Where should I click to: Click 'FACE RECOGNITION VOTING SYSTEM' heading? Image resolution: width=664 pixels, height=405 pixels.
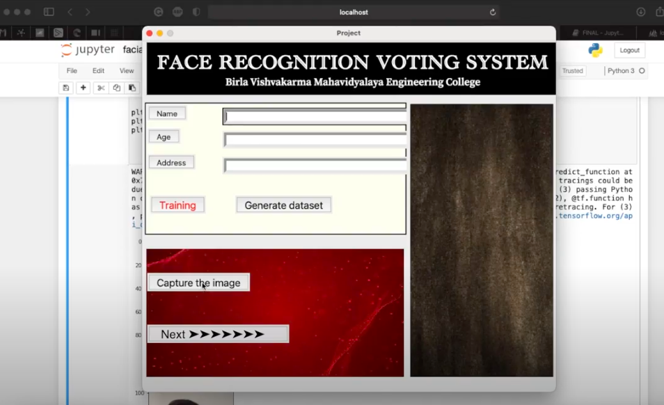point(352,63)
